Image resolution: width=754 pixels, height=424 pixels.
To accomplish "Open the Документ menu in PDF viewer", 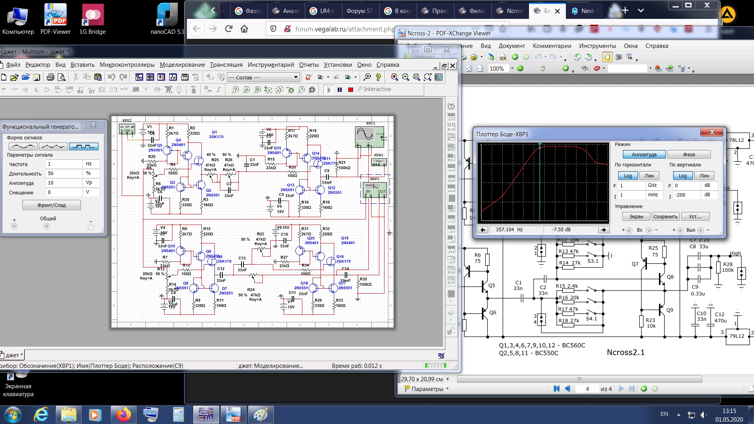I will tap(512, 46).
